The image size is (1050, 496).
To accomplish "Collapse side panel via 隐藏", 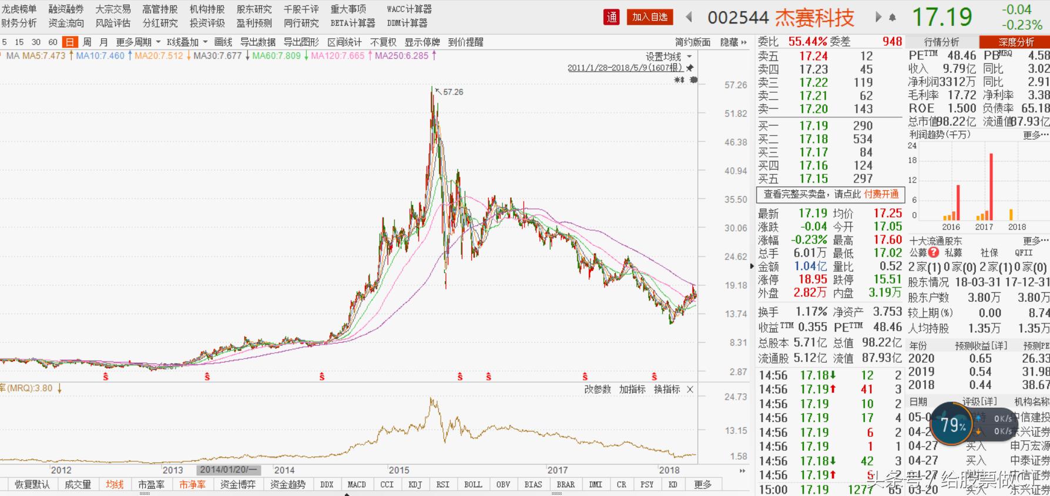I will coord(733,42).
